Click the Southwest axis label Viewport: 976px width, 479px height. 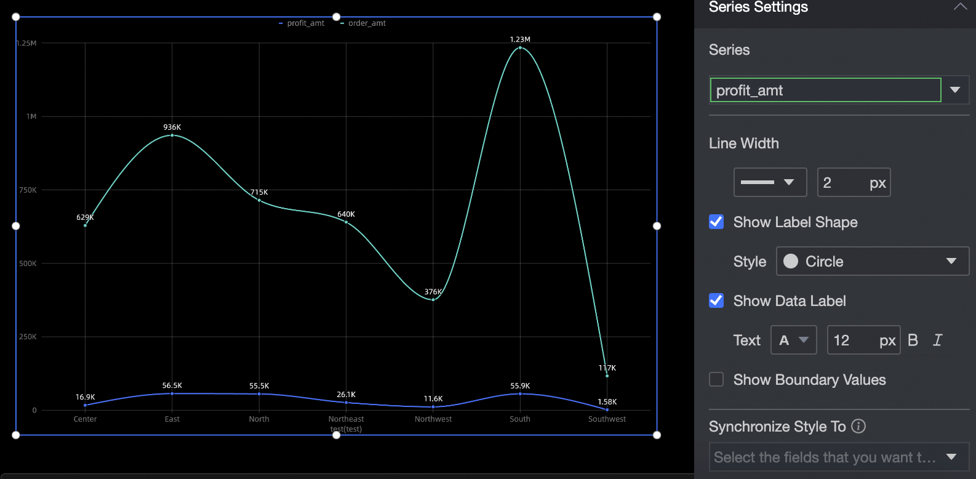[x=607, y=419]
